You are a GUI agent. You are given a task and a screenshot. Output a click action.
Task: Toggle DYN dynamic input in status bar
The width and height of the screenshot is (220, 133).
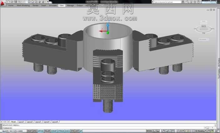pos(72,131)
